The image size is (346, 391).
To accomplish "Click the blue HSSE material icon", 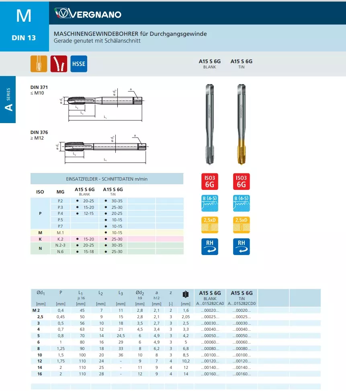I will pos(79,64).
